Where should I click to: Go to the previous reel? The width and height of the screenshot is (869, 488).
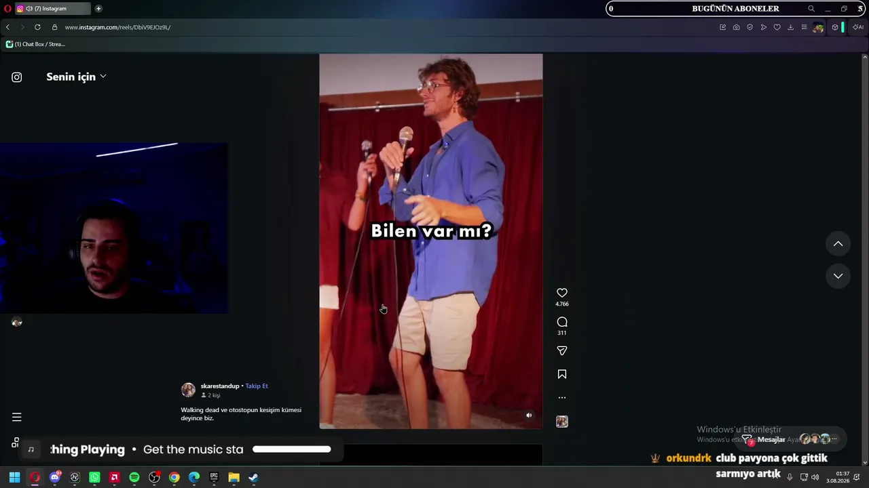[x=838, y=244]
